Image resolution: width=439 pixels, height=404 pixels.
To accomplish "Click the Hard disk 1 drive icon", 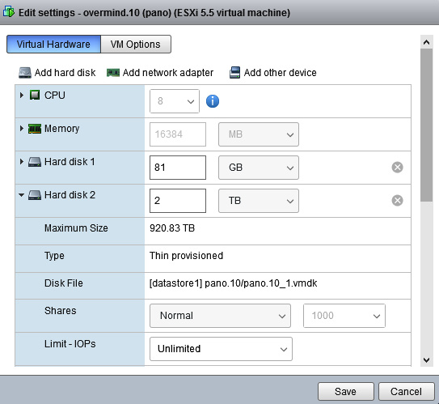I will (35, 162).
